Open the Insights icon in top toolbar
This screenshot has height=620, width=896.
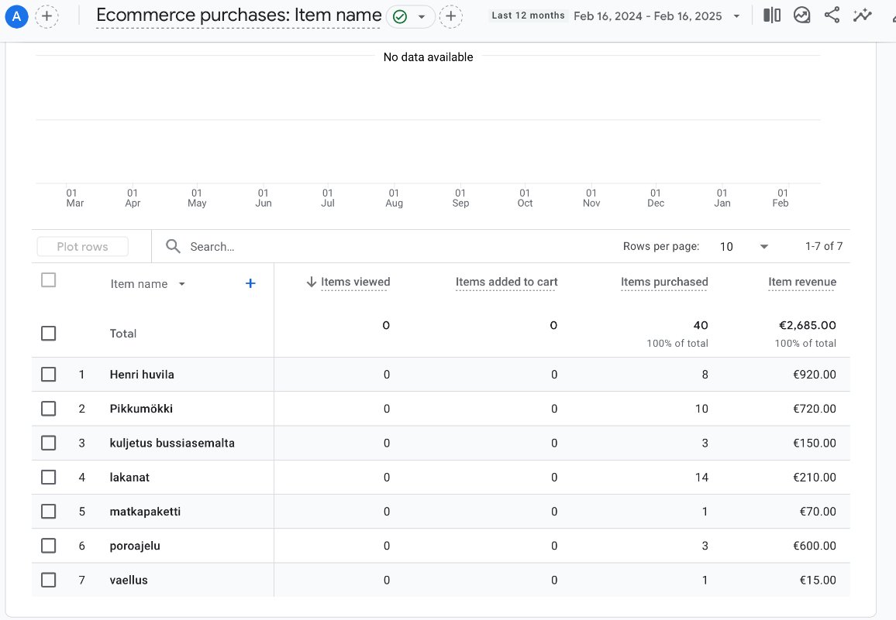click(801, 15)
